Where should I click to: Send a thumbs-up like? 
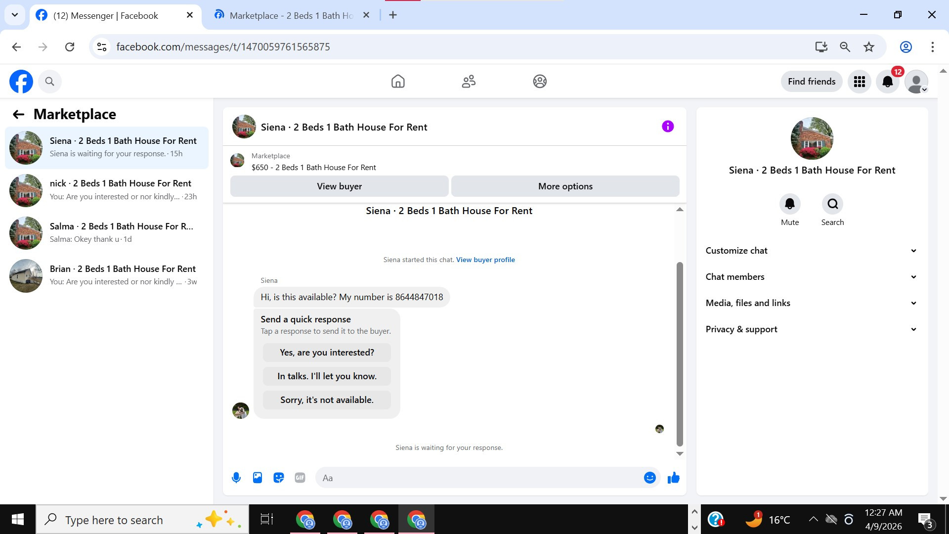pos(673,478)
